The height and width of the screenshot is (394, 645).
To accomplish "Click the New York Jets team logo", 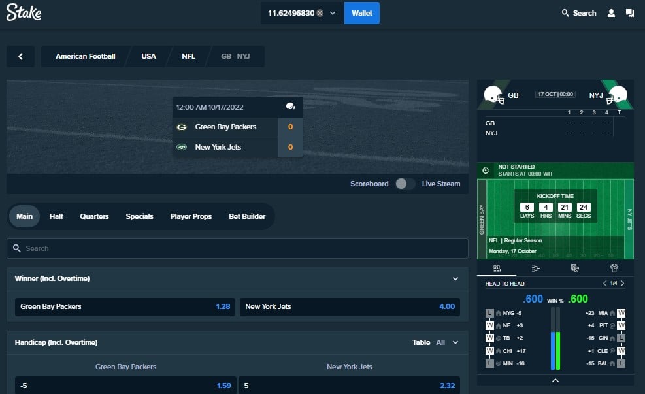I will click(x=182, y=147).
